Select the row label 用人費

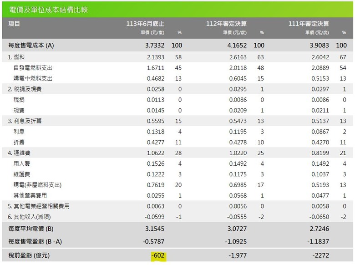coord(21,163)
